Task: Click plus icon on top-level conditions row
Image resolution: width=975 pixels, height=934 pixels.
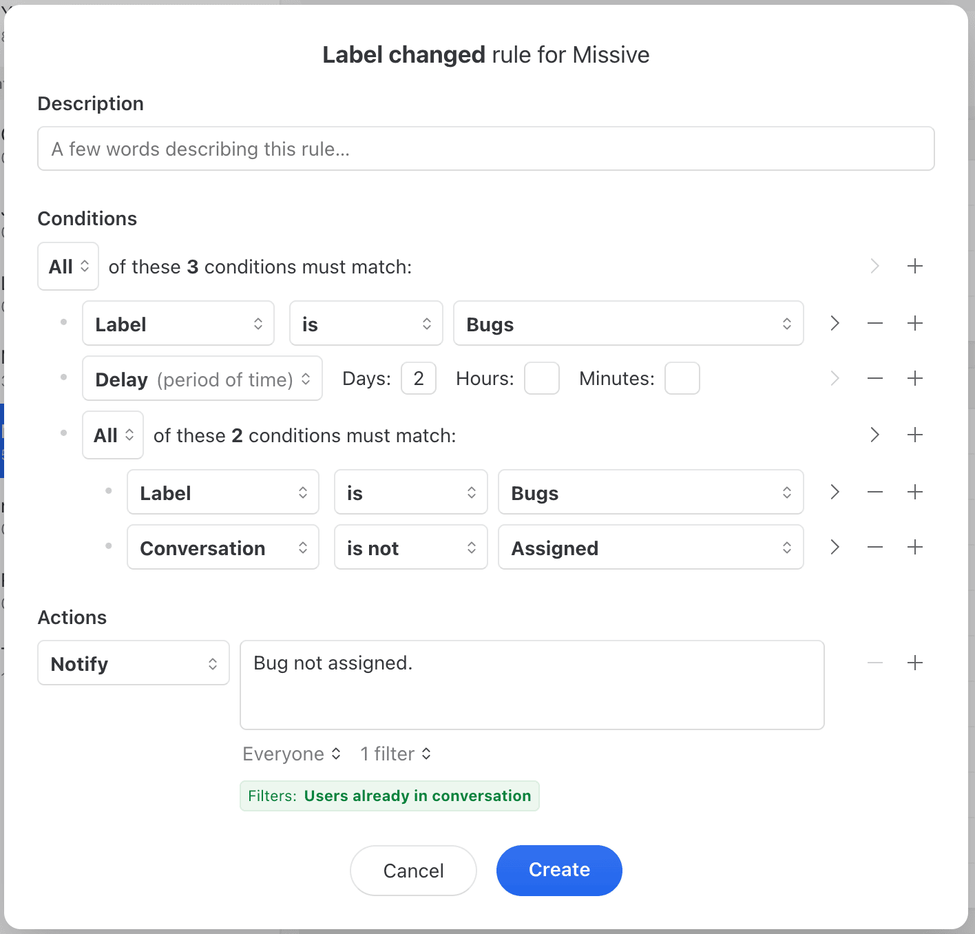Action: (914, 267)
